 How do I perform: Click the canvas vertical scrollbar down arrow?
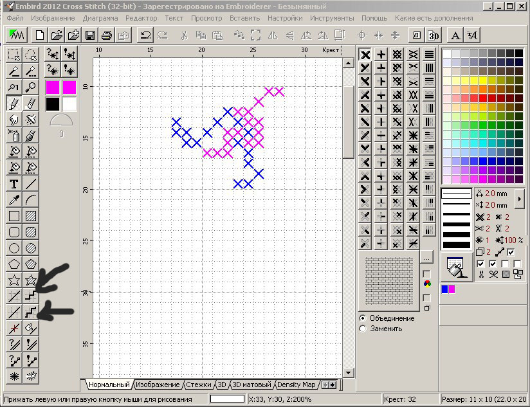(349, 372)
